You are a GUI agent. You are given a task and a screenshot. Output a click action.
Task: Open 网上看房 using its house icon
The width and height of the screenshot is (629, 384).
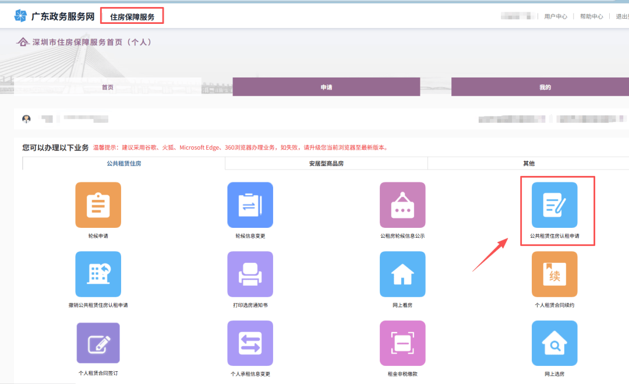(x=402, y=274)
